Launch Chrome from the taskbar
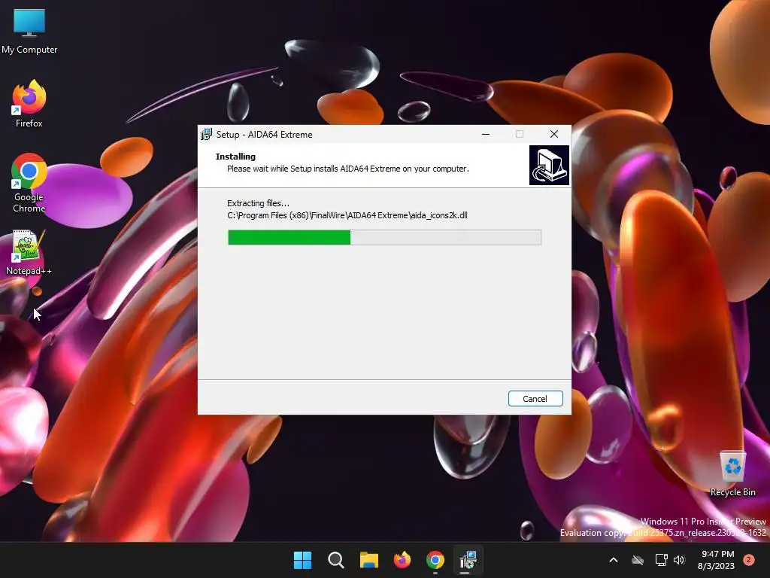The image size is (770, 578). pos(435,560)
